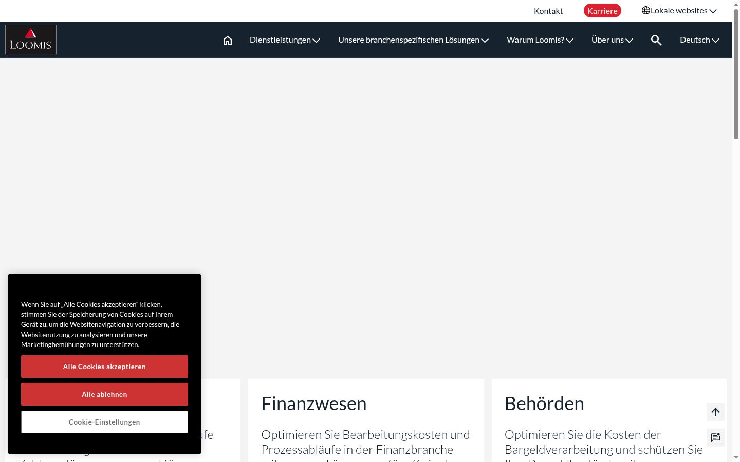Open the Behörden card heading

tap(544, 403)
